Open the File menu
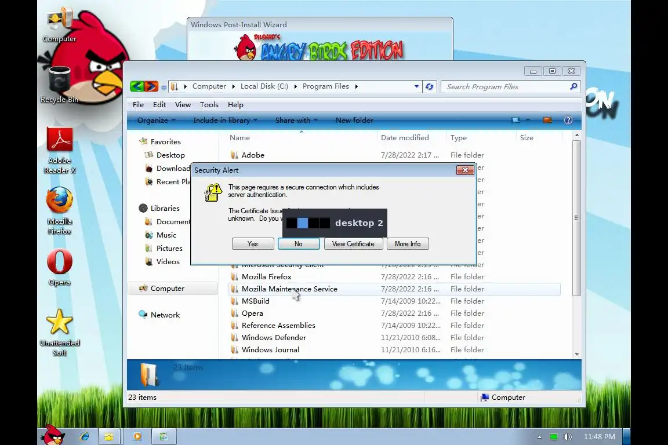The height and width of the screenshot is (445, 668). tap(138, 105)
